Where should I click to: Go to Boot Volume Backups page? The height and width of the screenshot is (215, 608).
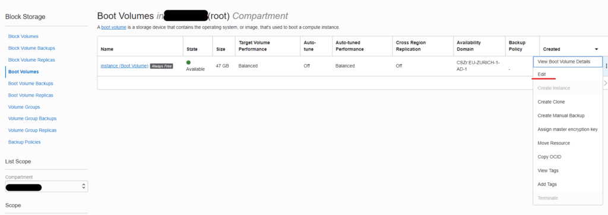point(31,84)
